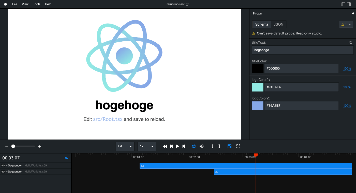The height and width of the screenshot is (193, 356).
Task: Open the Help menu
Action: [48, 4]
